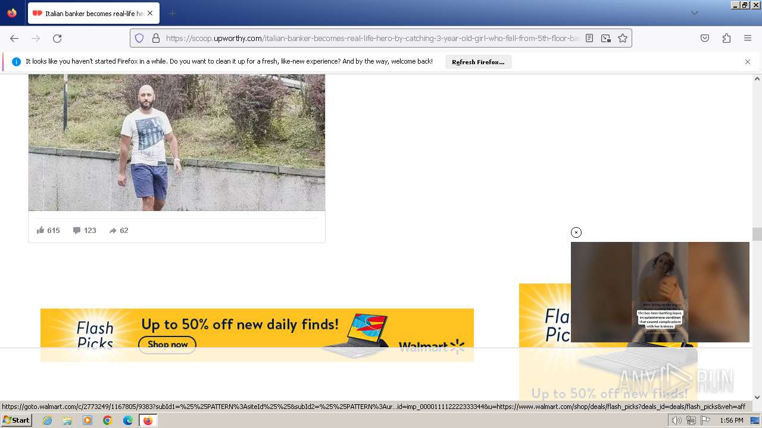Open File Explorer from taskbar
Viewport: 762px width, 428px height.
point(67,420)
